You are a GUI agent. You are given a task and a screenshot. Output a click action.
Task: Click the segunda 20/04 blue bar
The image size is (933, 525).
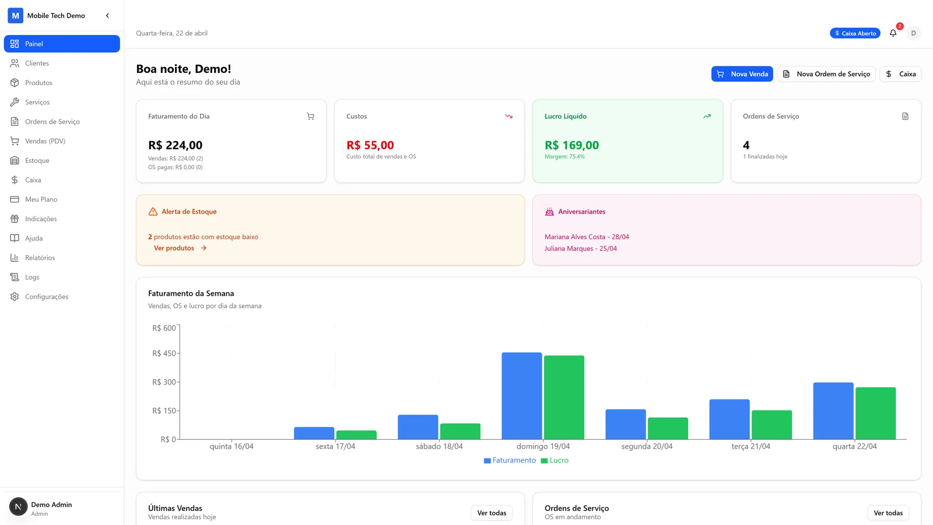coord(626,425)
